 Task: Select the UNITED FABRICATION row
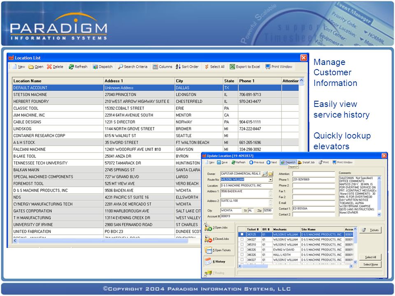pos(107,231)
